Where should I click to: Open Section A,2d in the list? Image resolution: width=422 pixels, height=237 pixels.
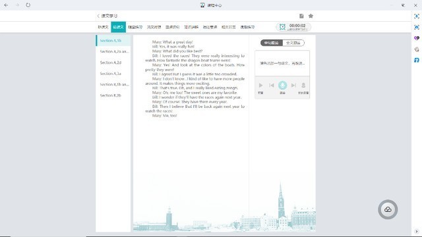(113, 63)
